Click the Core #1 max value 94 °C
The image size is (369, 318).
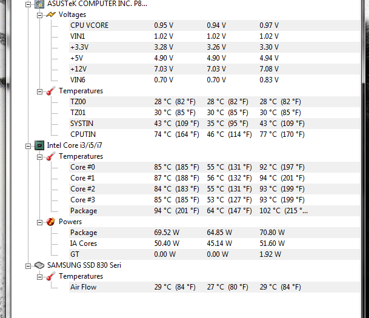click(x=282, y=178)
